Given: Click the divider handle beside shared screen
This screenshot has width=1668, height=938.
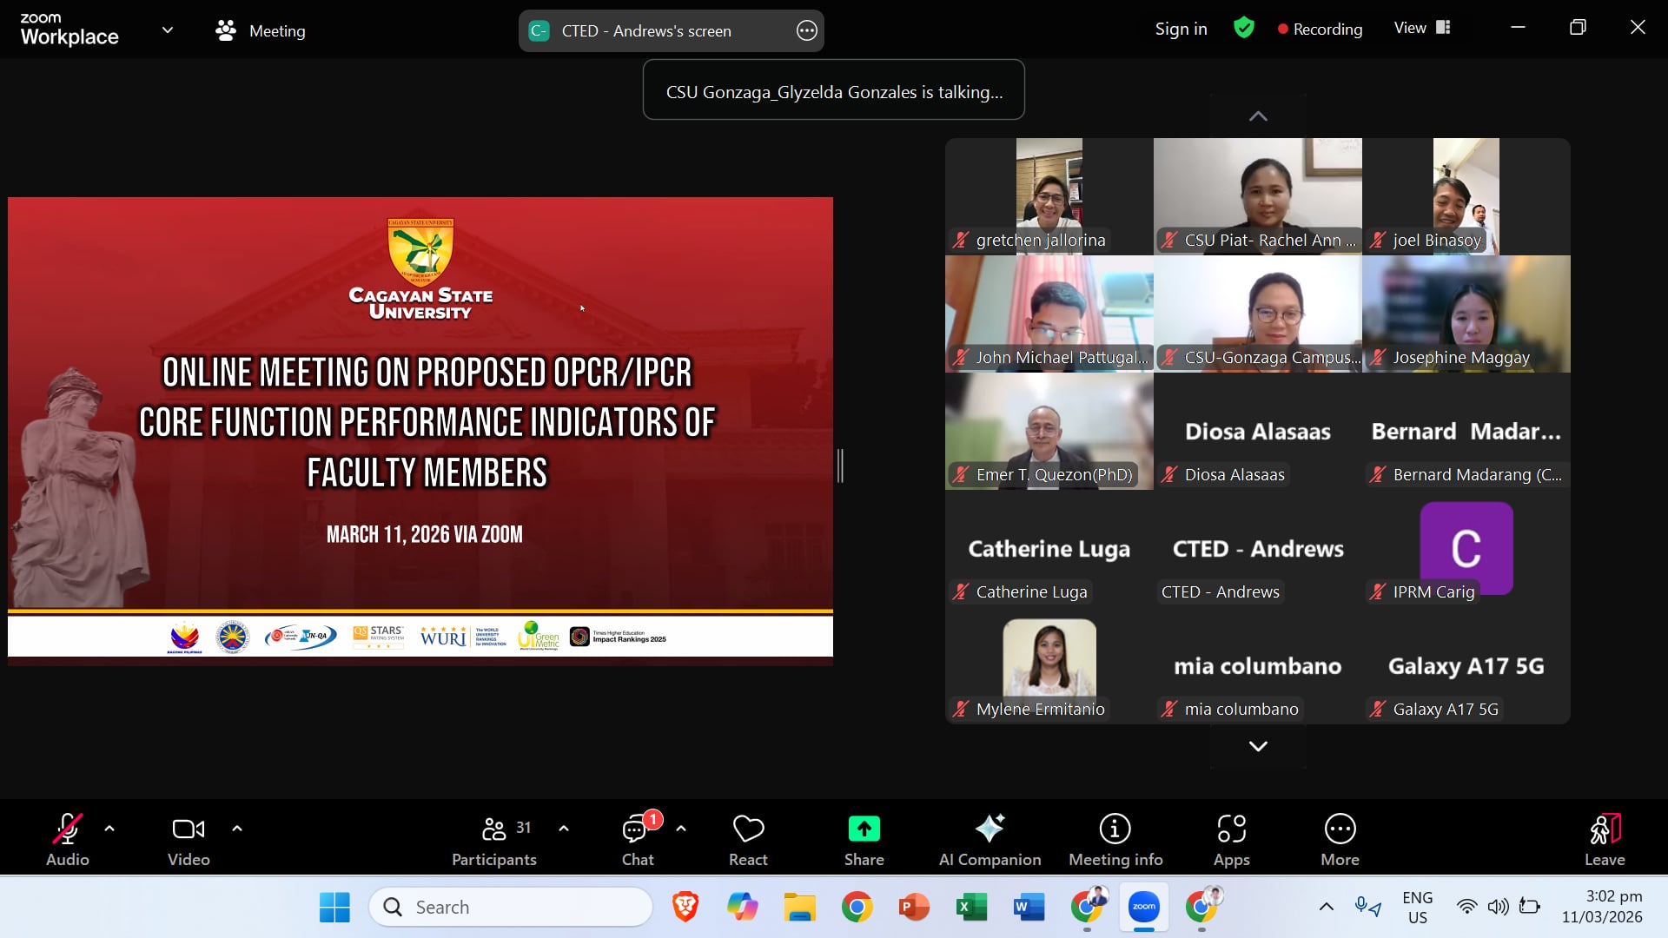Looking at the screenshot, I should pos(840,466).
